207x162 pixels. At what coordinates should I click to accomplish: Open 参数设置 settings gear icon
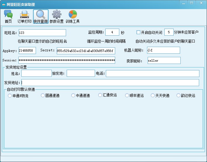pos(56,16)
